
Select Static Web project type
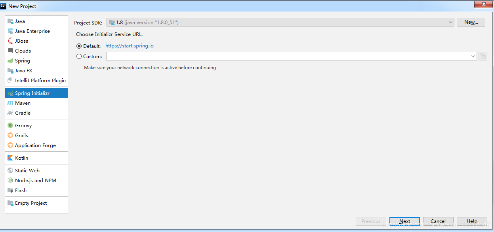coord(36,171)
